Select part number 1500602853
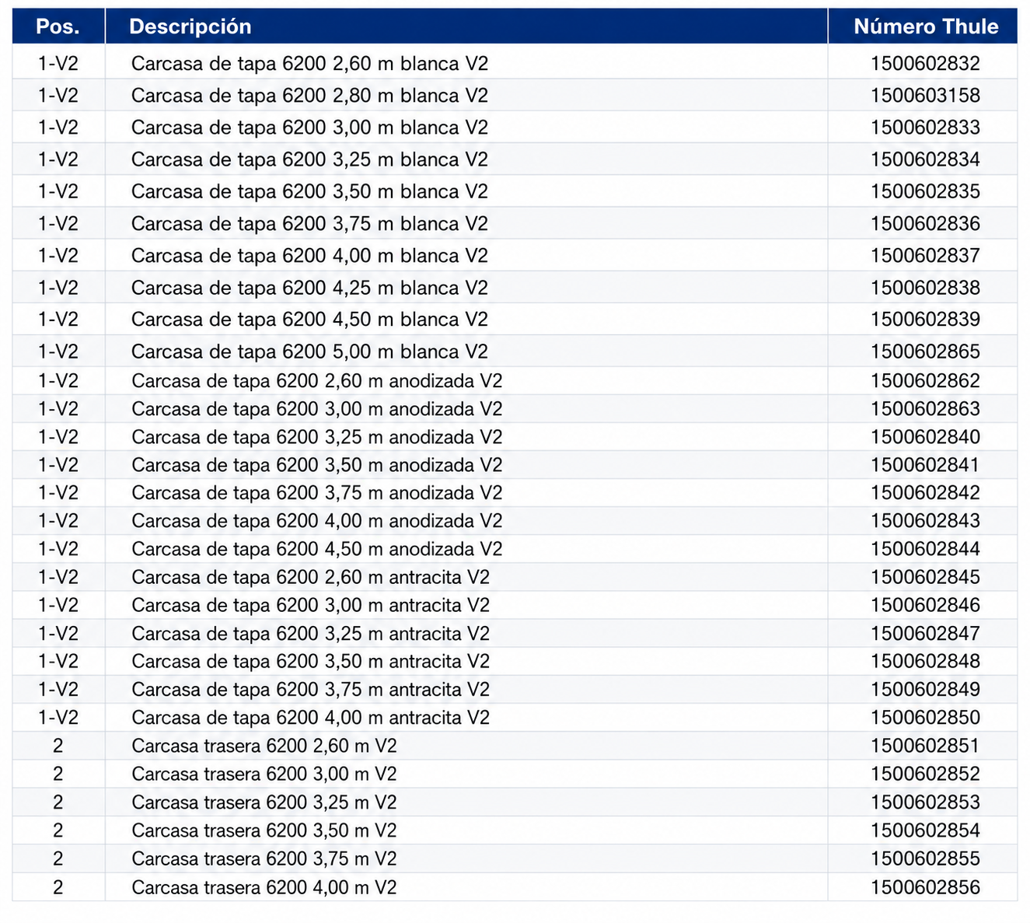 pyautogui.click(x=925, y=802)
